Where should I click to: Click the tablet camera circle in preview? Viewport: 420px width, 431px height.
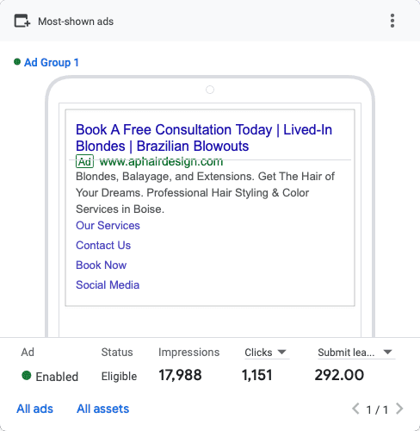pyautogui.click(x=210, y=90)
